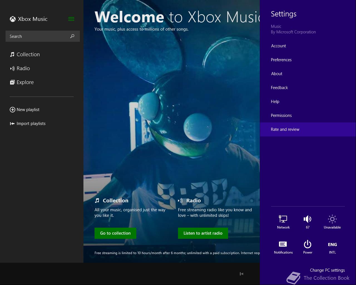Open Account settings

pos(278,46)
